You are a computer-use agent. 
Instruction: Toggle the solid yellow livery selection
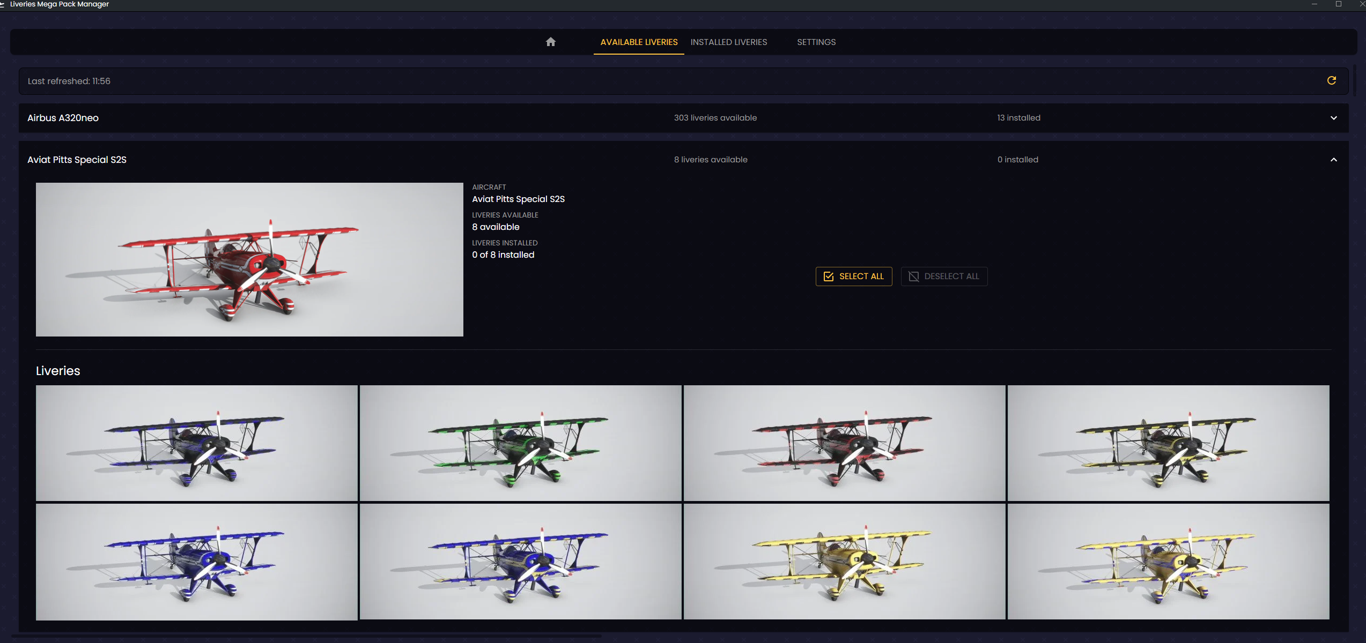[x=844, y=561]
